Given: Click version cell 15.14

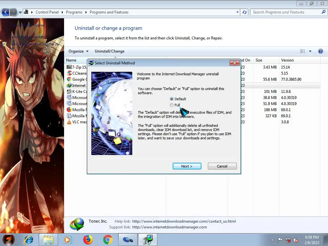Looking at the screenshot, I should pos(285,67).
